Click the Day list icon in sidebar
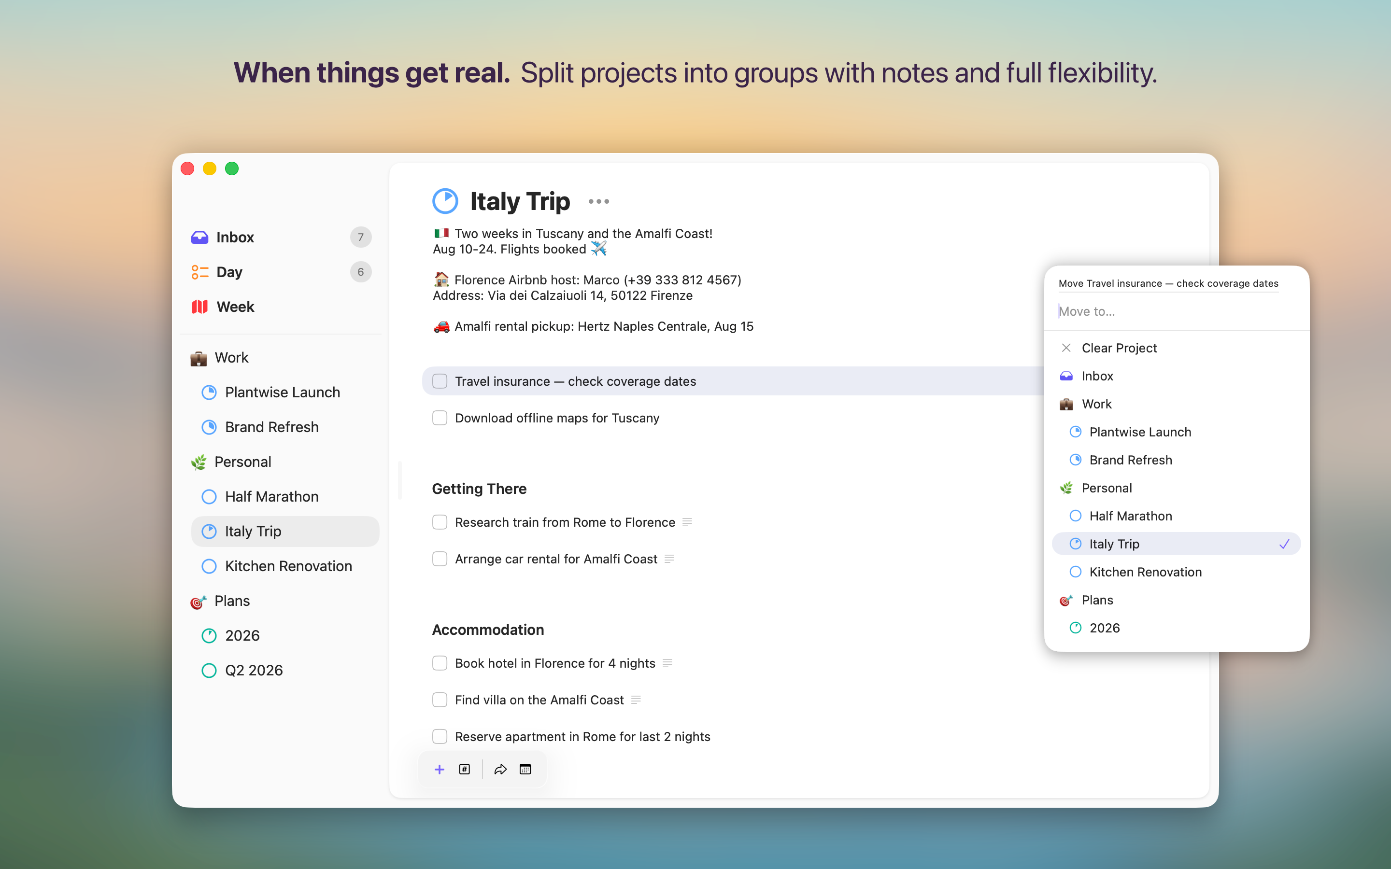This screenshot has height=869, width=1391. point(199,272)
